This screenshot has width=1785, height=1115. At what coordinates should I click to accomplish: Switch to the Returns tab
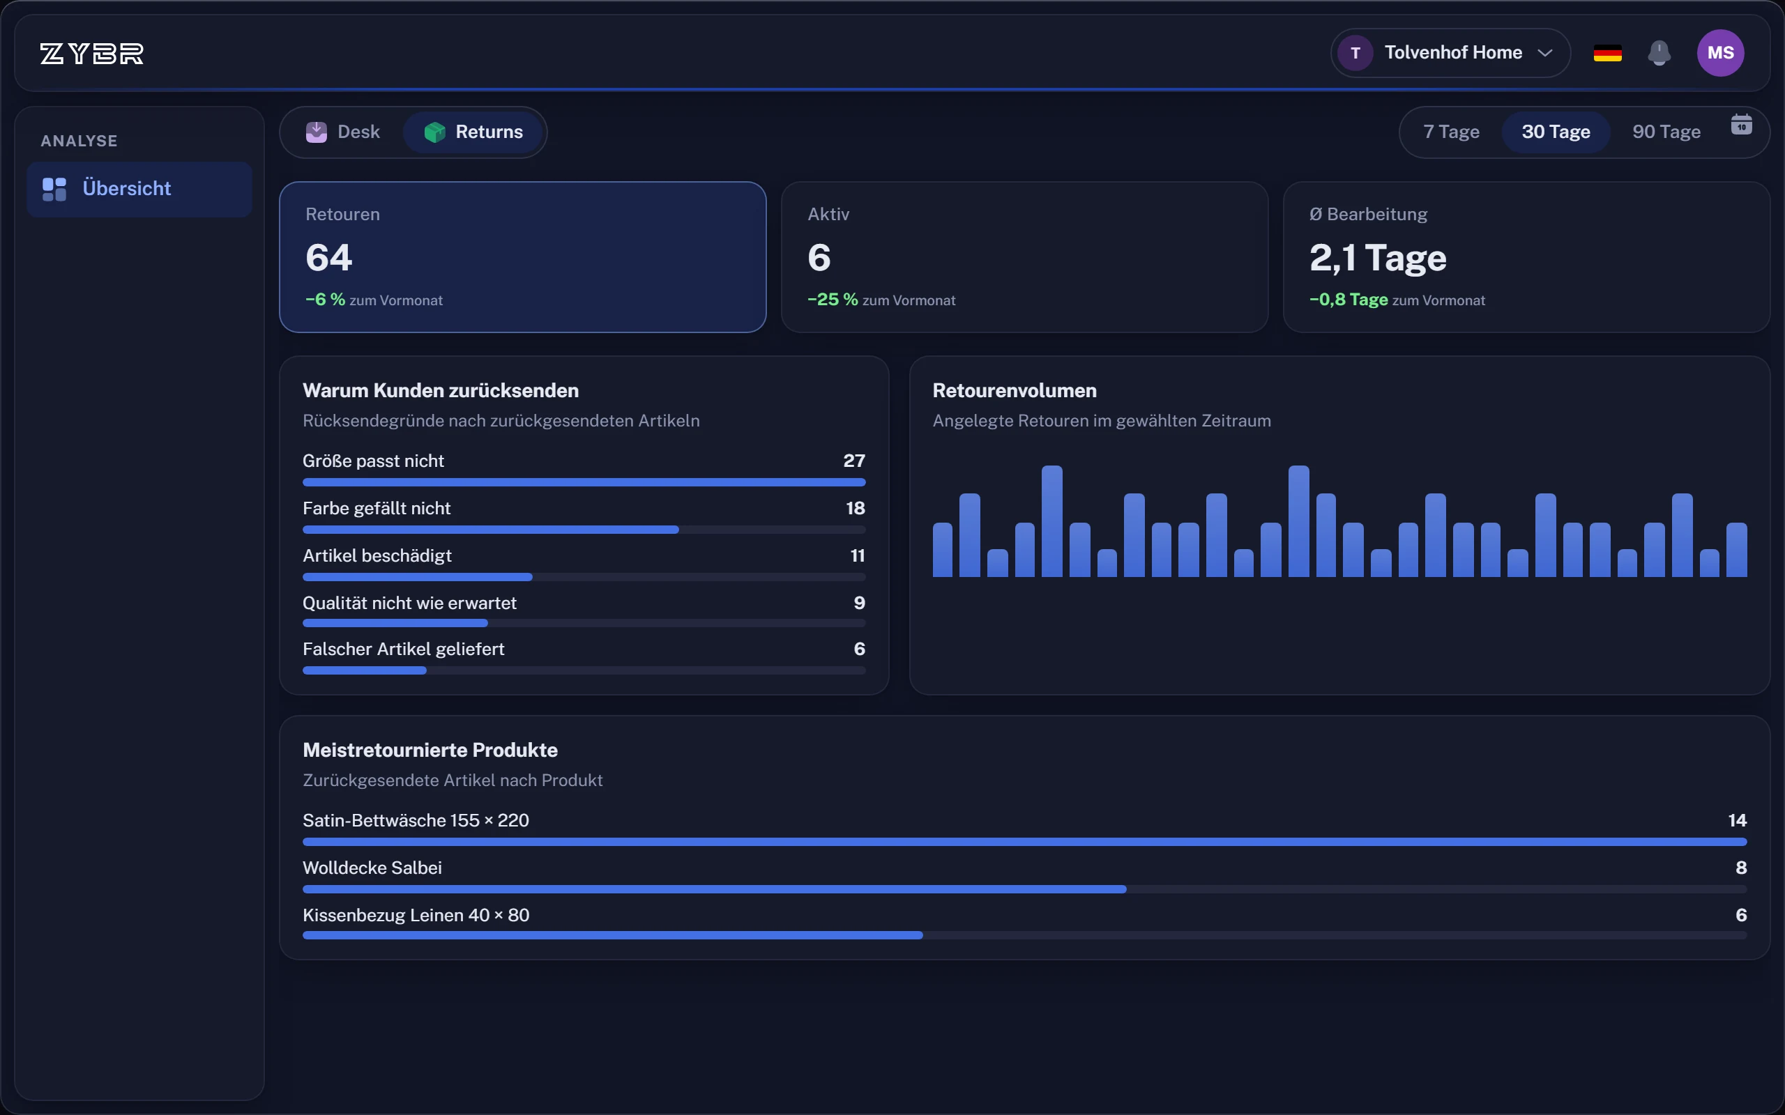click(x=473, y=132)
